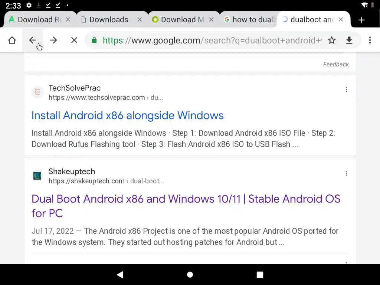
Task: Close the Downloads tab
Action: pos(140,19)
